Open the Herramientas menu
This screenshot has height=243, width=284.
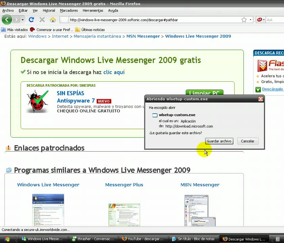[93, 10]
